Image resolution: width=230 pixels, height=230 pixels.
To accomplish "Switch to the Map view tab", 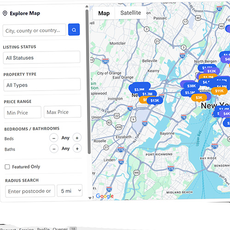I will 104,13.
